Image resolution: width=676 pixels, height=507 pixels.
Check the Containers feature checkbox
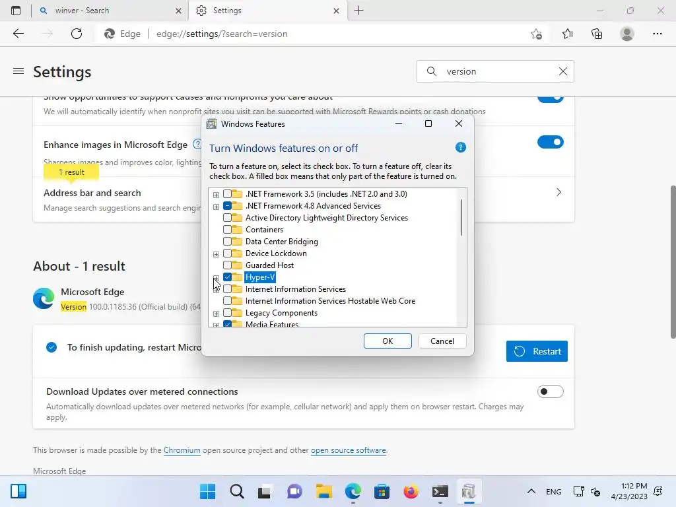click(x=227, y=229)
